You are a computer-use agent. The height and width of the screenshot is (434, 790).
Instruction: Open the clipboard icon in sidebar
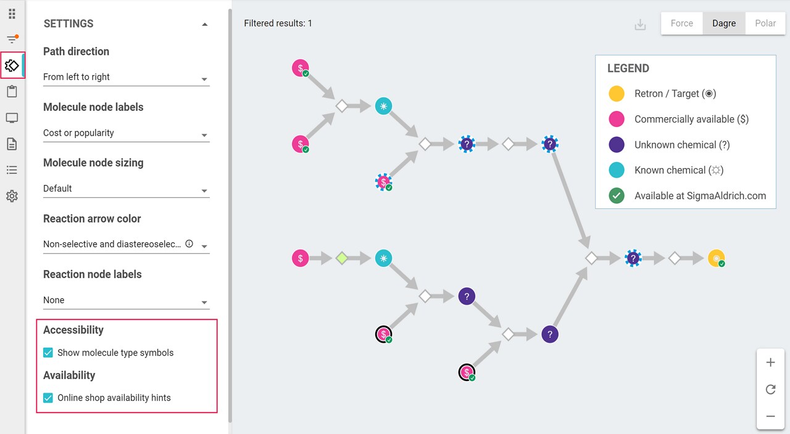coord(12,92)
